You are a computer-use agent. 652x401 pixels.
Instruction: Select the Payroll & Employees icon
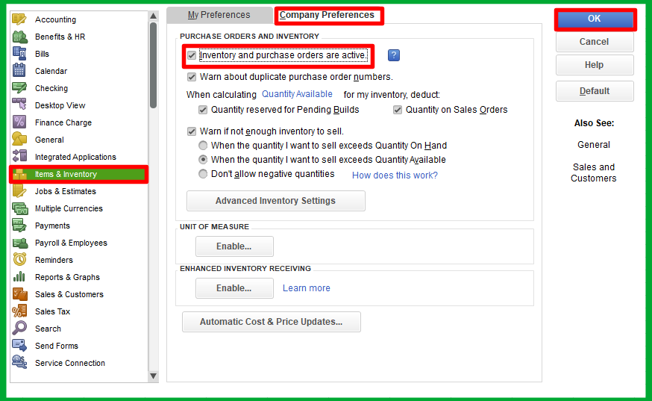click(x=19, y=243)
